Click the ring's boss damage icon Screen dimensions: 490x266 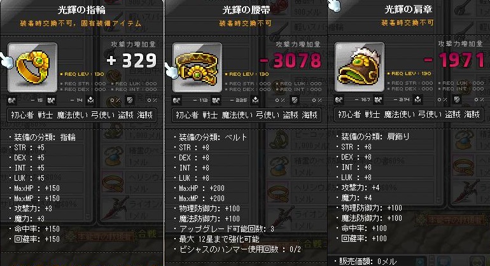coord(90,100)
